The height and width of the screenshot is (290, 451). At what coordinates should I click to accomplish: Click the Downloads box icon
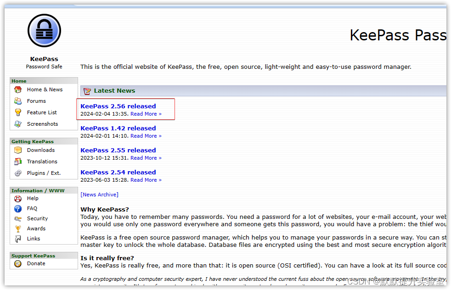point(18,150)
